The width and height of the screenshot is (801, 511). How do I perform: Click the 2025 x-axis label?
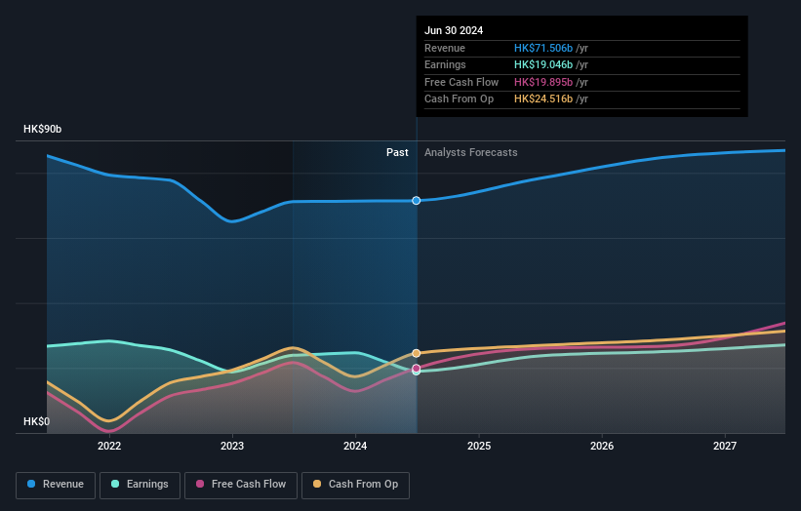479,447
